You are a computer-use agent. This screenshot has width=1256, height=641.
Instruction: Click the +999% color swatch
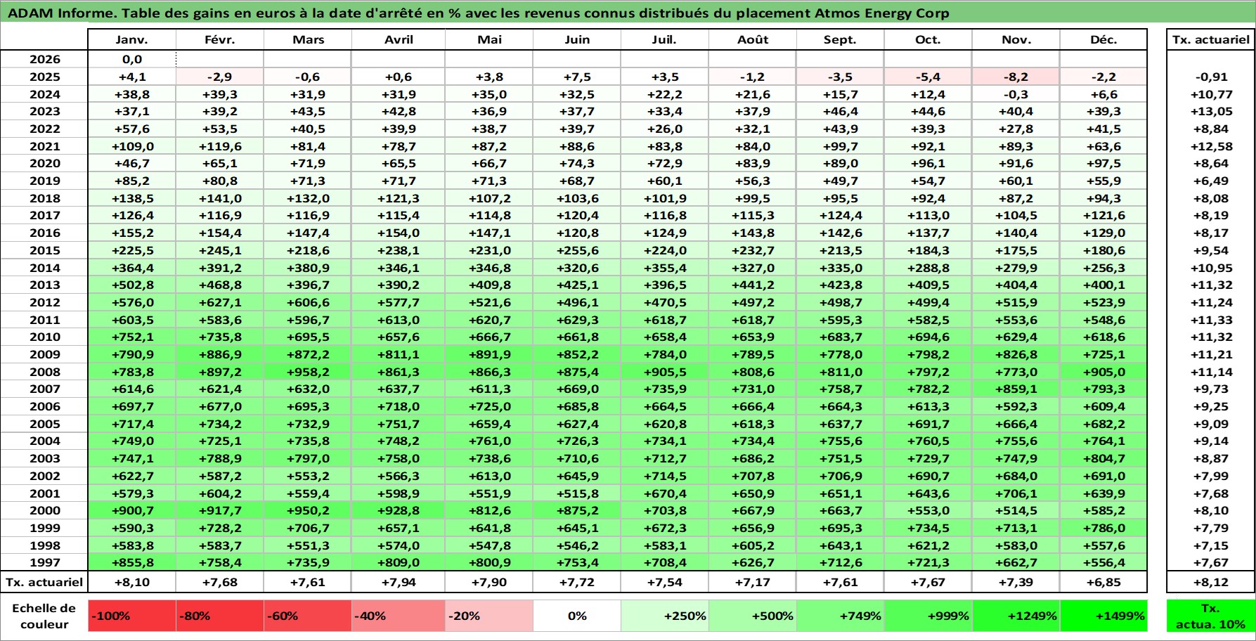(x=928, y=616)
